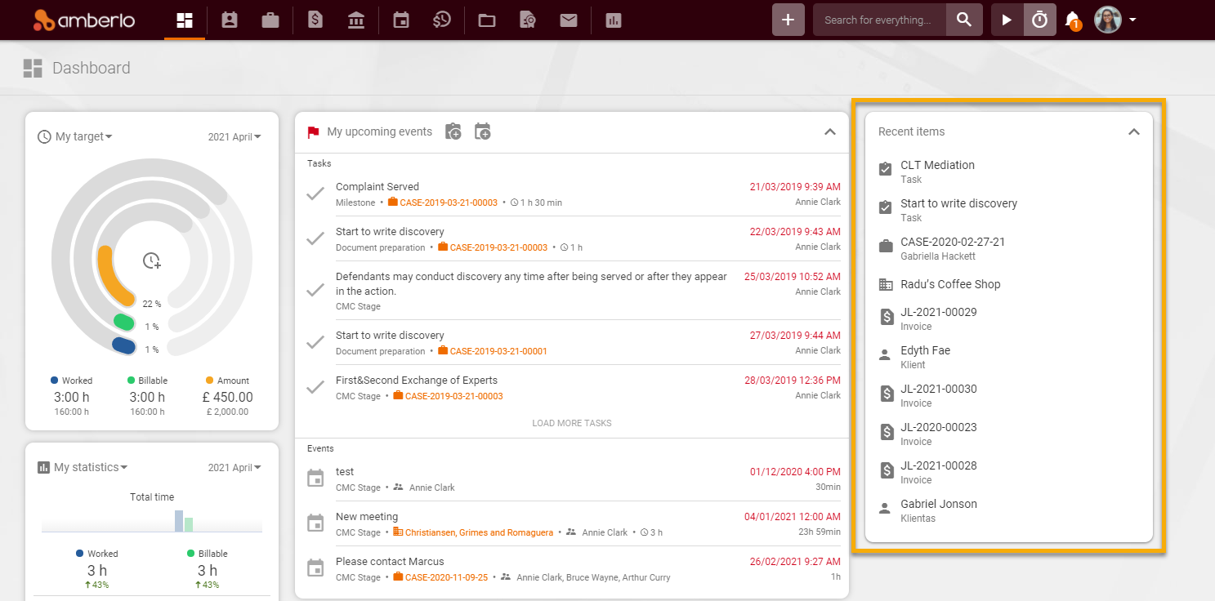1215x601 pixels.
Task: Click the add event calendar icon beside My upcoming events
Action: pos(483,131)
